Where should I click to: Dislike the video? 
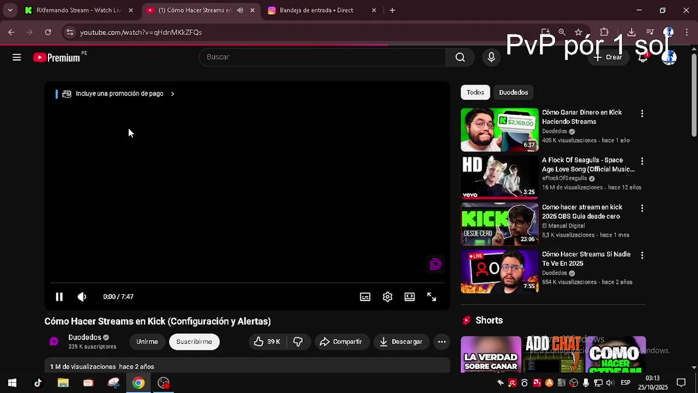(x=298, y=342)
